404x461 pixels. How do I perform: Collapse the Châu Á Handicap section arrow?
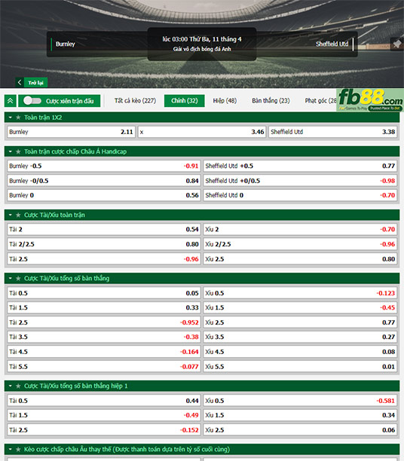click(11, 151)
